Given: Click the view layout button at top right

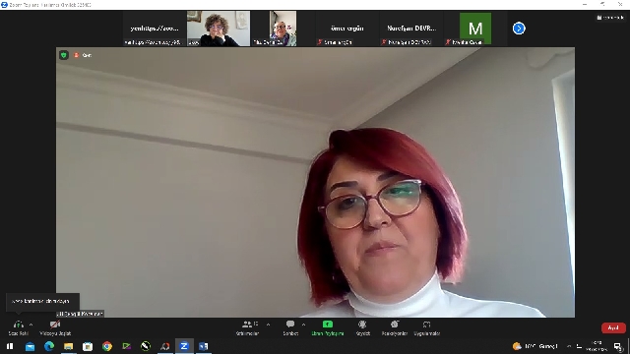Looking at the screenshot, I should [610, 18].
